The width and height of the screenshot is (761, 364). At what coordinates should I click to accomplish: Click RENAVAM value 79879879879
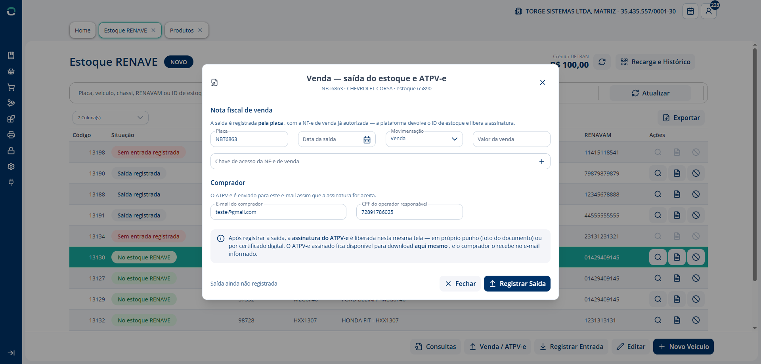602,173
